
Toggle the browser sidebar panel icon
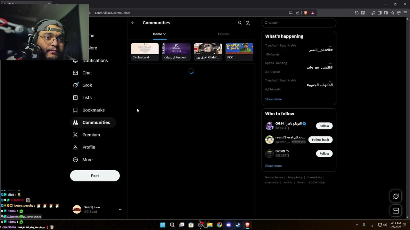point(380,13)
